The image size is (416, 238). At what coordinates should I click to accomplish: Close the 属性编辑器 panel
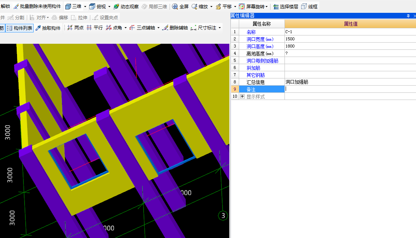pyautogui.click(x=414, y=16)
